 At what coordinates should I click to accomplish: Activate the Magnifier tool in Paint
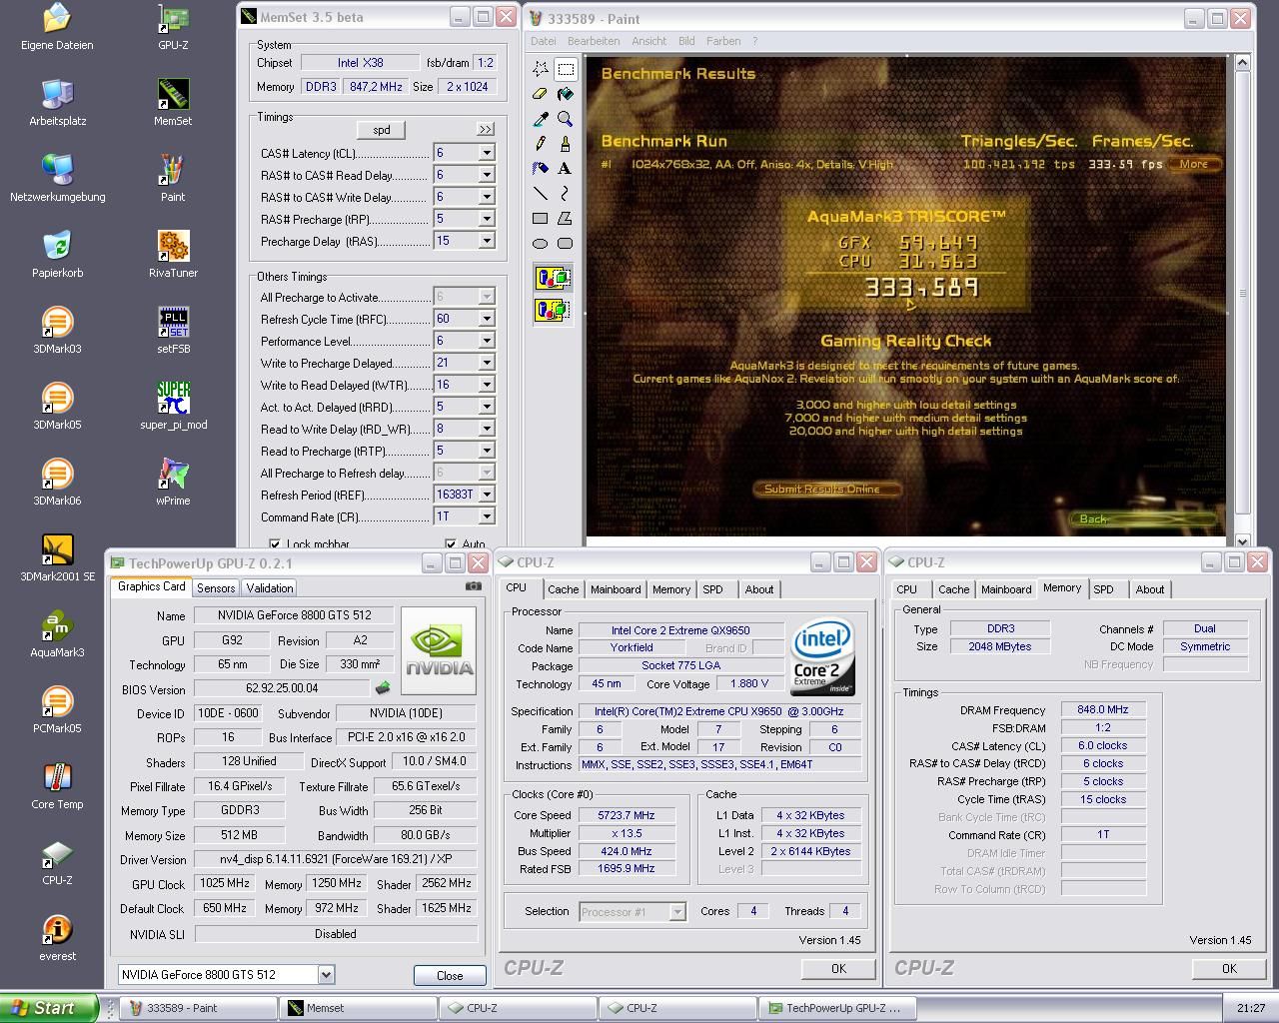point(566,119)
